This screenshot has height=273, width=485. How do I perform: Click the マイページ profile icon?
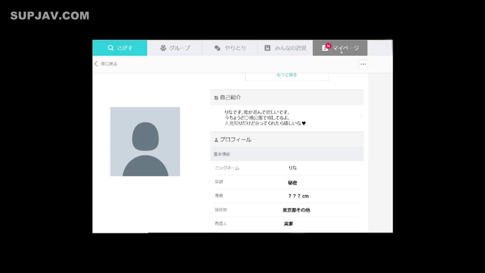coord(325,48)
